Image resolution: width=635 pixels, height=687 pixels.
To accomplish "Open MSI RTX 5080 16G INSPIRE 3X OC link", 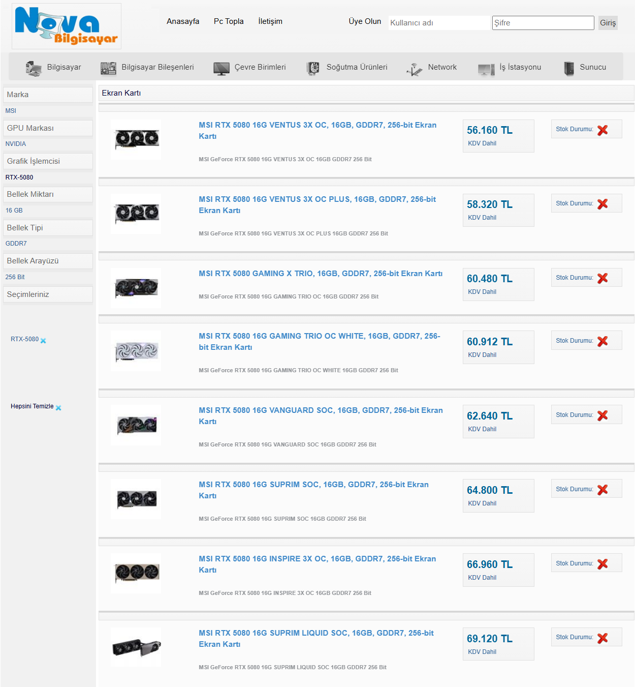I will coord(317,564).
